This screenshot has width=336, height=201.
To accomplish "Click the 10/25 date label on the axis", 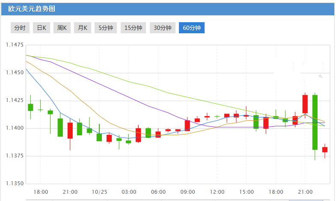I will coord(99,192).
